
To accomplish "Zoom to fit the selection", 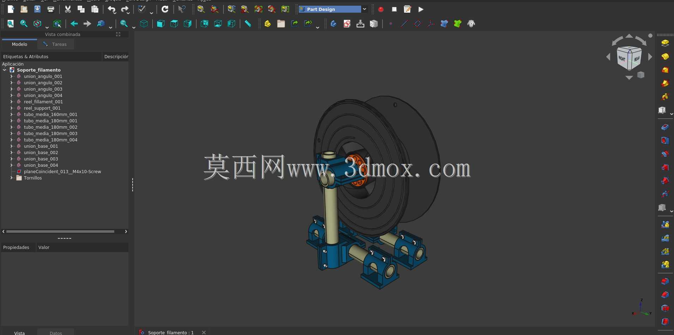I will point(24,24).
